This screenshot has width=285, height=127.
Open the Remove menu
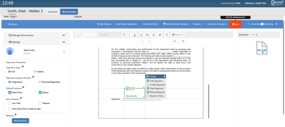tap(198, 24)
